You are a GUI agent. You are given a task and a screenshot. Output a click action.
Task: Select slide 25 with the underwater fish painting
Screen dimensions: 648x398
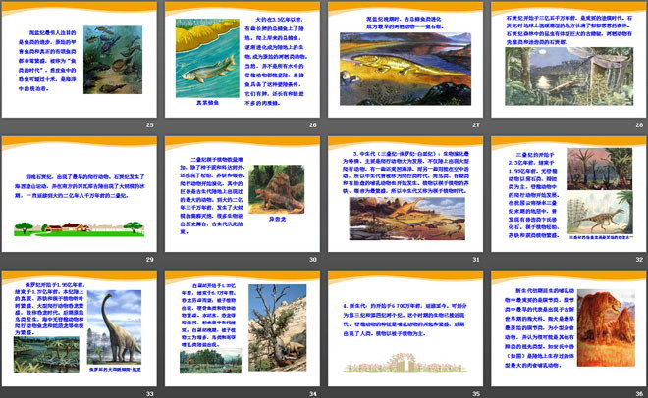click(x=80, y=60)
